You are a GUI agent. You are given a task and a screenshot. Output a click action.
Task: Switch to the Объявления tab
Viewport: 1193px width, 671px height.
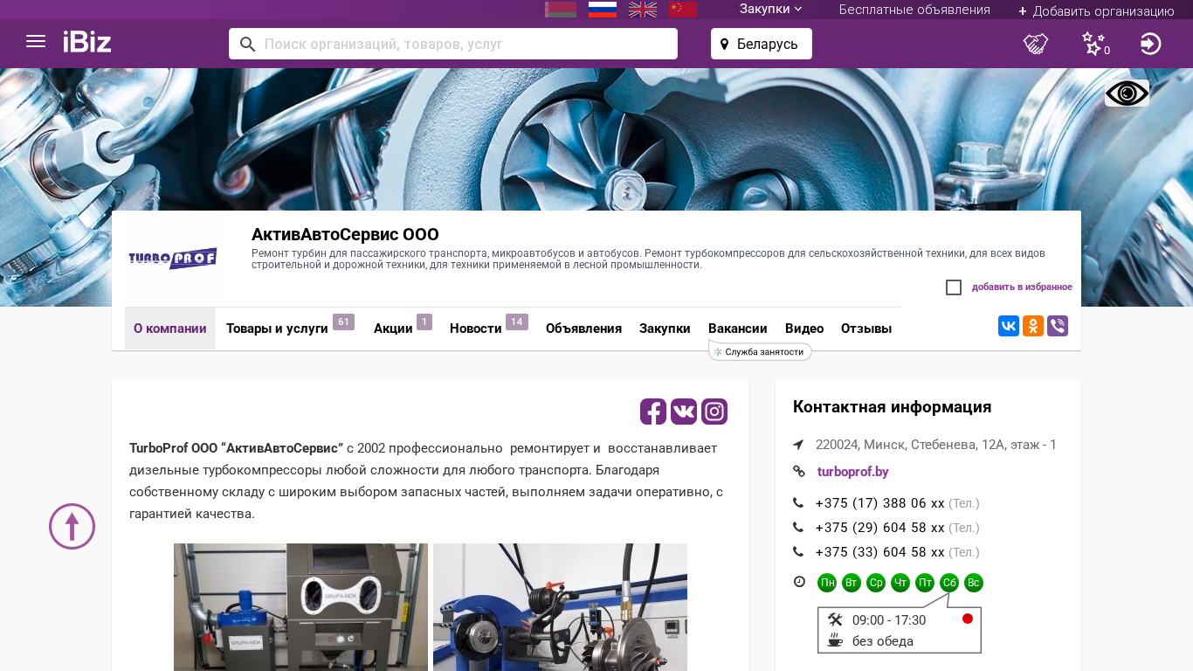pyautogui.click(x=583, y=329)
